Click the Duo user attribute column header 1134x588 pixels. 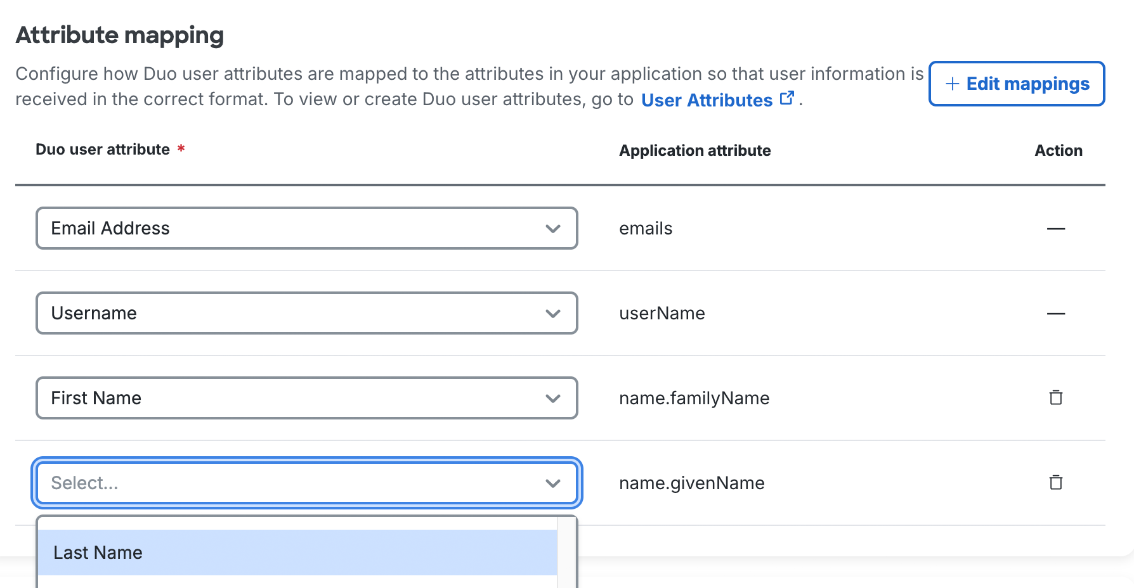pyautogui.click(x=103, y=149)
